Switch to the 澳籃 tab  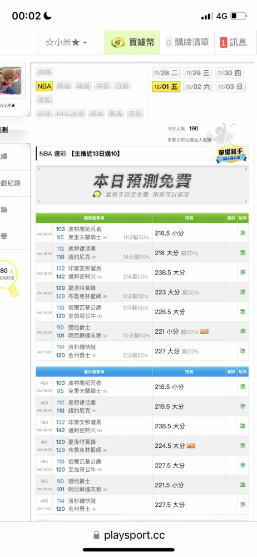coord(45,100)
